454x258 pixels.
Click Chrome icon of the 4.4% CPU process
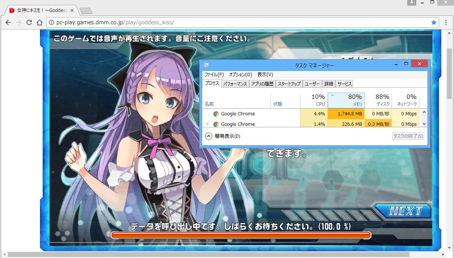click(216, 114)
